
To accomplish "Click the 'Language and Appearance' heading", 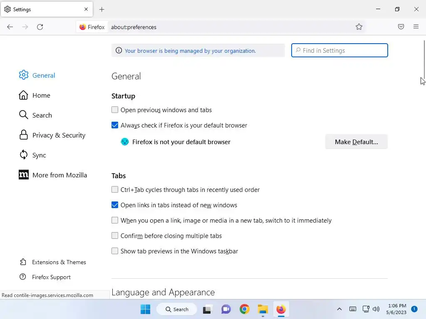I will point(163,292).
